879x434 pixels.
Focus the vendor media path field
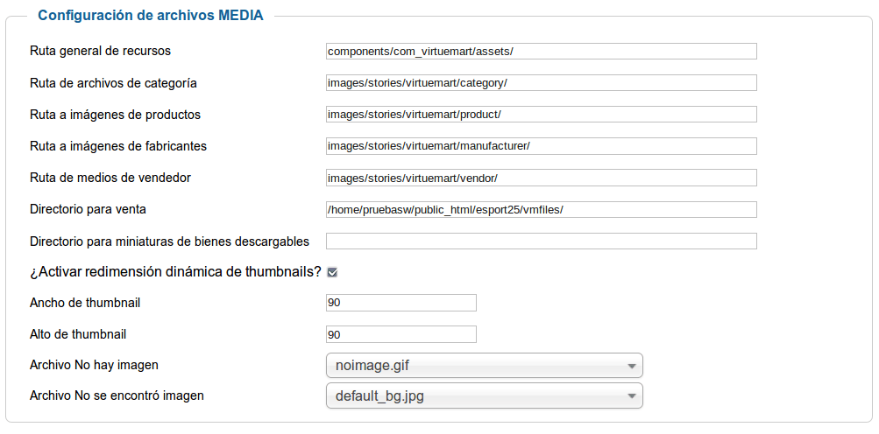(x=542, y=178)
